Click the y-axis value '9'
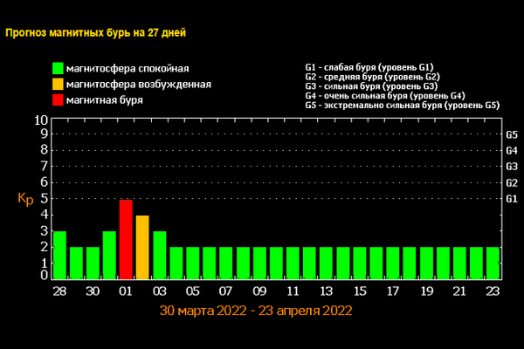Image resolution: width=524 pixels, height=349 pixels. tap(45, 133)
